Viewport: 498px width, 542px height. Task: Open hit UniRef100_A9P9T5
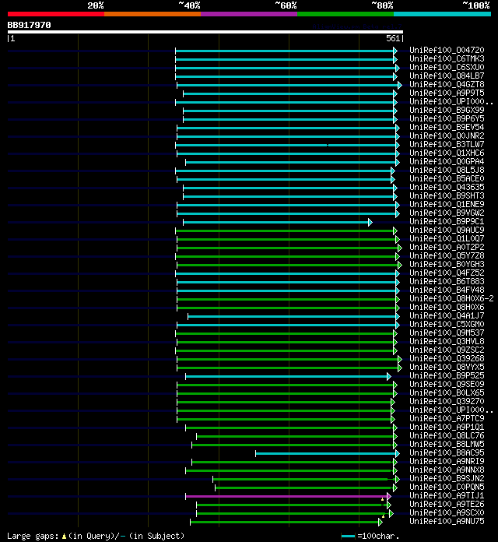(447, 93)
